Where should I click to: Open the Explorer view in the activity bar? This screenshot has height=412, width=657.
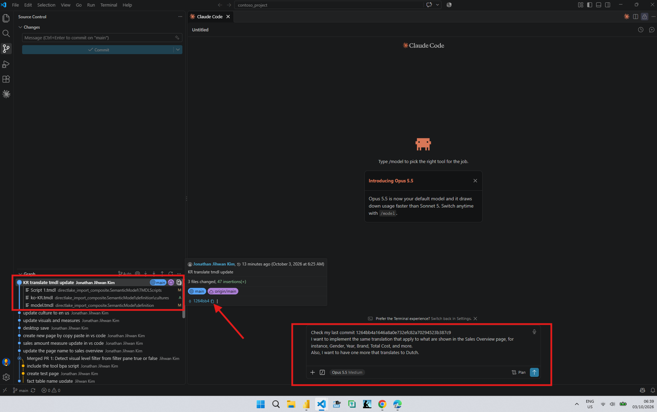tap(6, 18)
